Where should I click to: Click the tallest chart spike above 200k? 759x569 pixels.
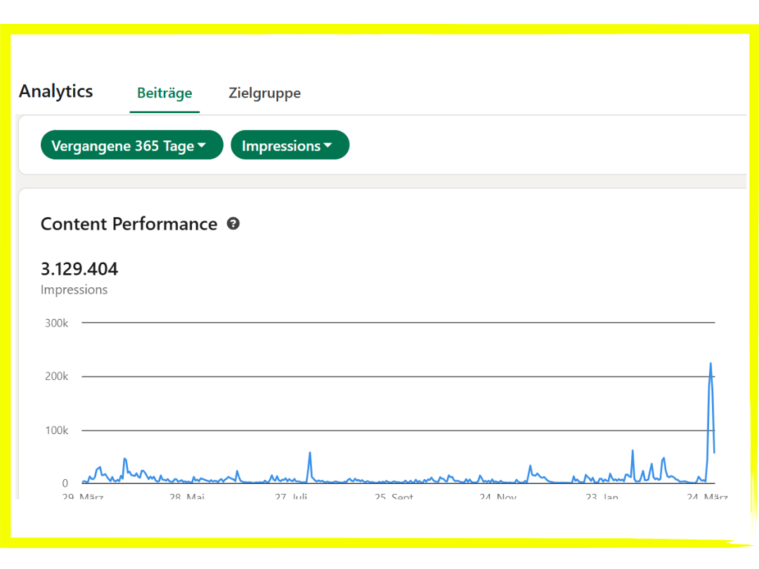pos(711,365)
